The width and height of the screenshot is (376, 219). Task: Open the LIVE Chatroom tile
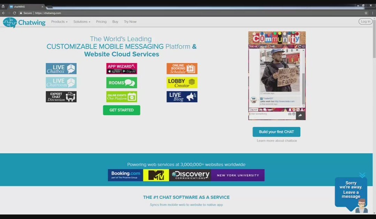point(61,83)
